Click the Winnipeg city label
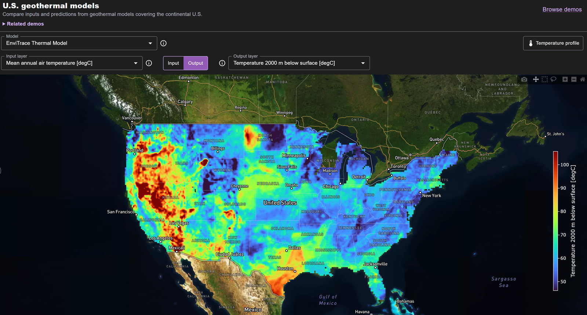Image resolution: width=587 pixels, height=315 pixels. coord(284,112)
